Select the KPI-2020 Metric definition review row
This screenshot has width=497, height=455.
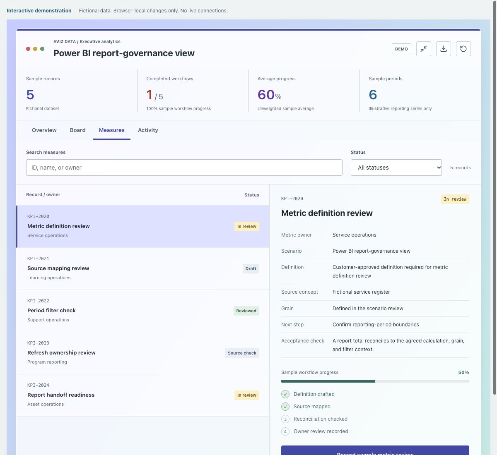pyautogui.click(x=143, y=226)
